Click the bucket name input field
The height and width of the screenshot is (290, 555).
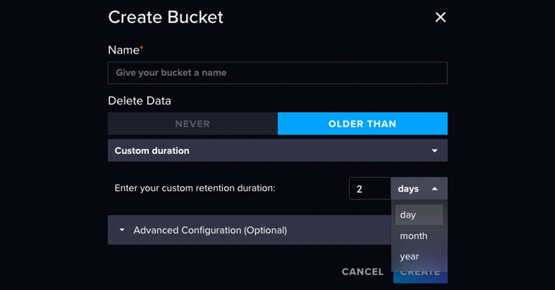(277, 72)
